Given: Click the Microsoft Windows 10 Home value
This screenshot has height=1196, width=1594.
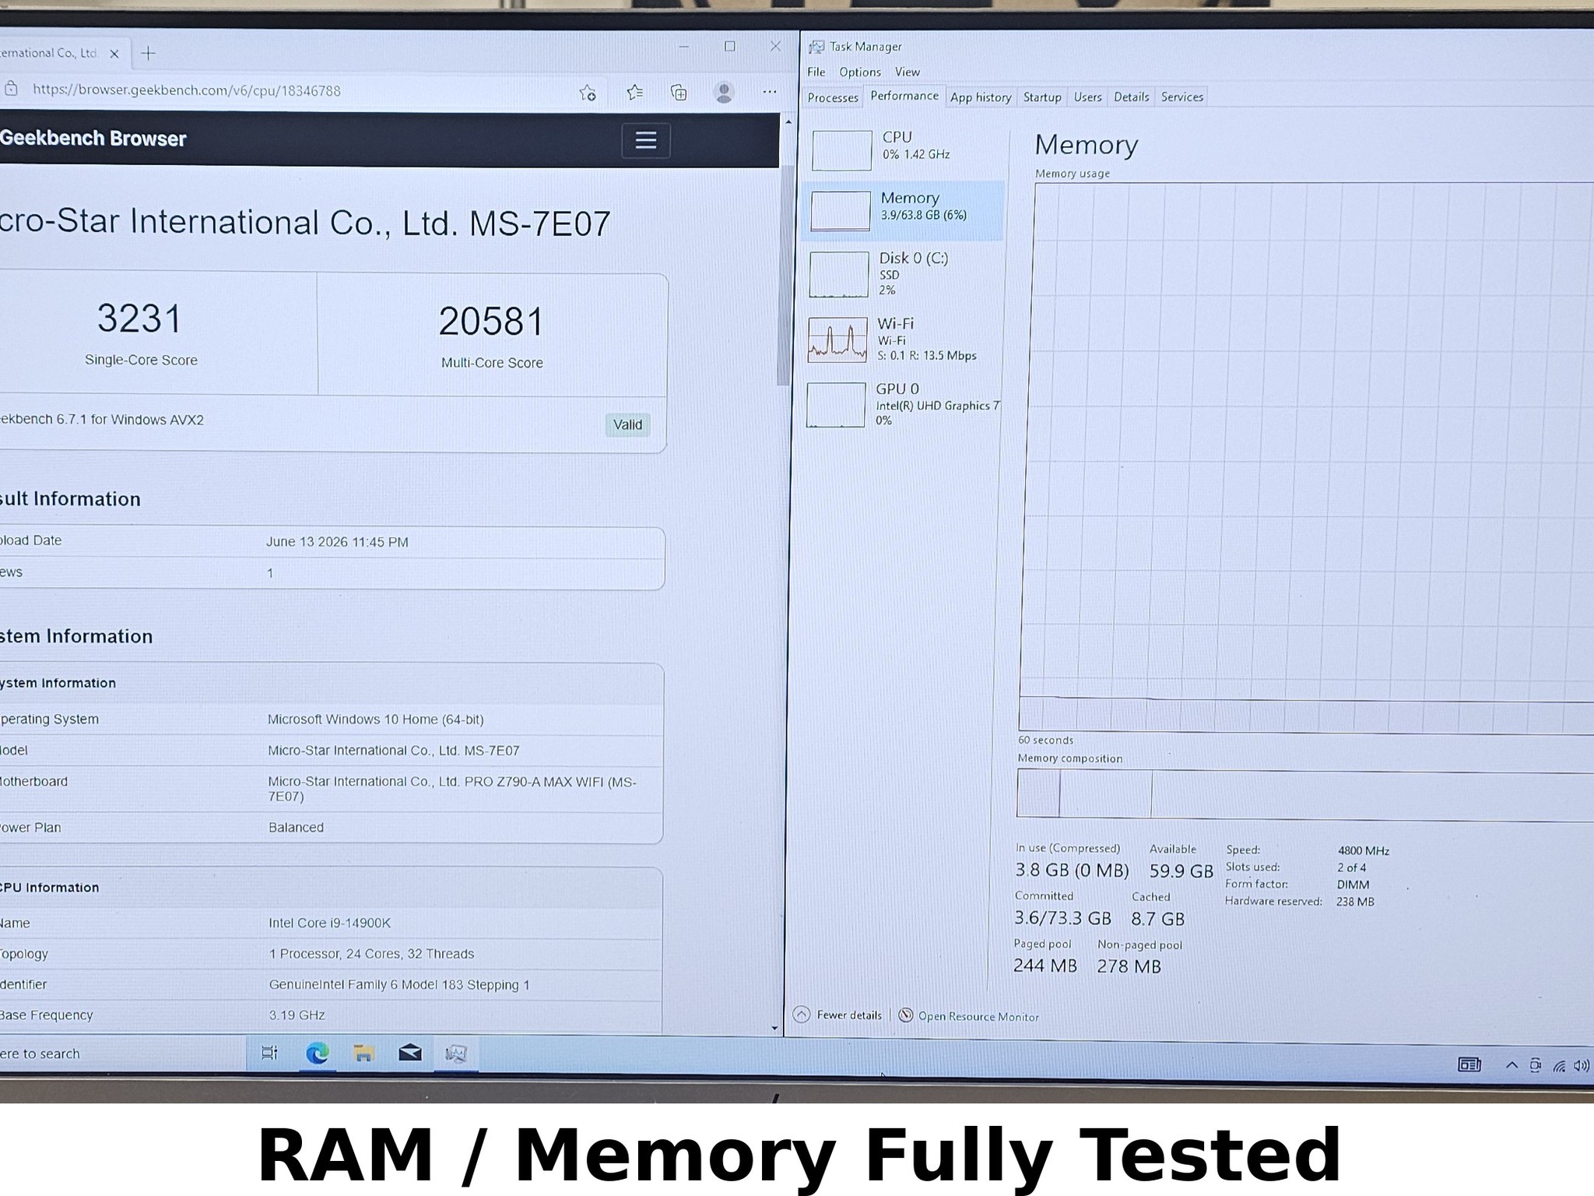Looking at the screenshot, I should pos(375,719).
